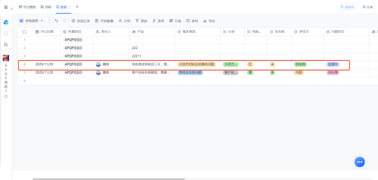Click the 分供方材料及外购件问题 tag

point(196,64)
